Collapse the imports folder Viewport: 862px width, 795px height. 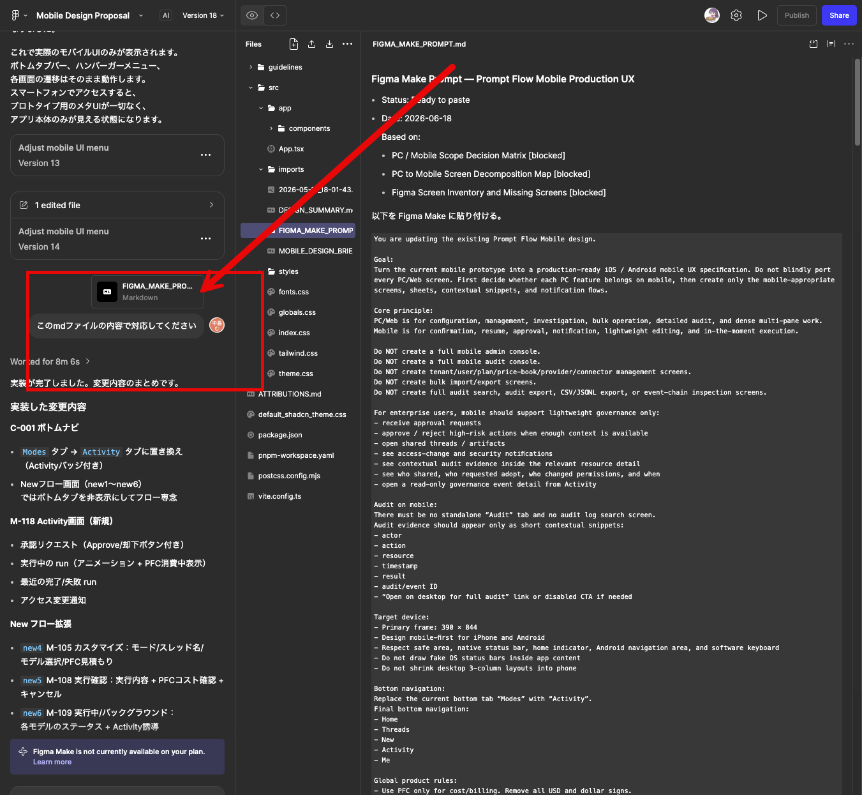[261, 169]
